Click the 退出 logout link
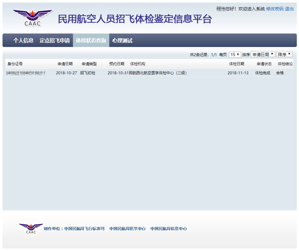This screenshot has height=251, width=299. [x=288, y=9]
